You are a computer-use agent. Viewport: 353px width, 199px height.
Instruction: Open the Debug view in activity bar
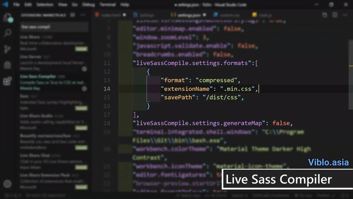click(7, 65)
